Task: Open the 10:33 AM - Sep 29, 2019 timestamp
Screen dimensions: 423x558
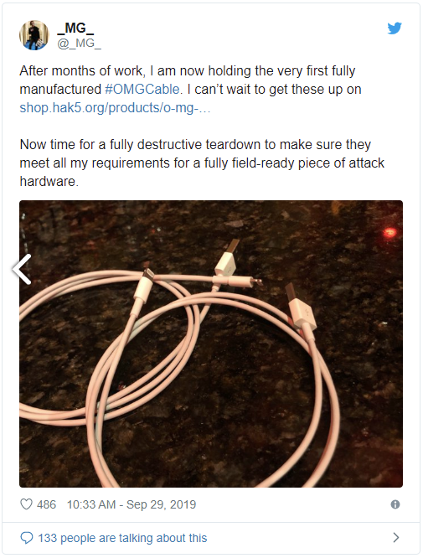Action: [x=132, y=504]
